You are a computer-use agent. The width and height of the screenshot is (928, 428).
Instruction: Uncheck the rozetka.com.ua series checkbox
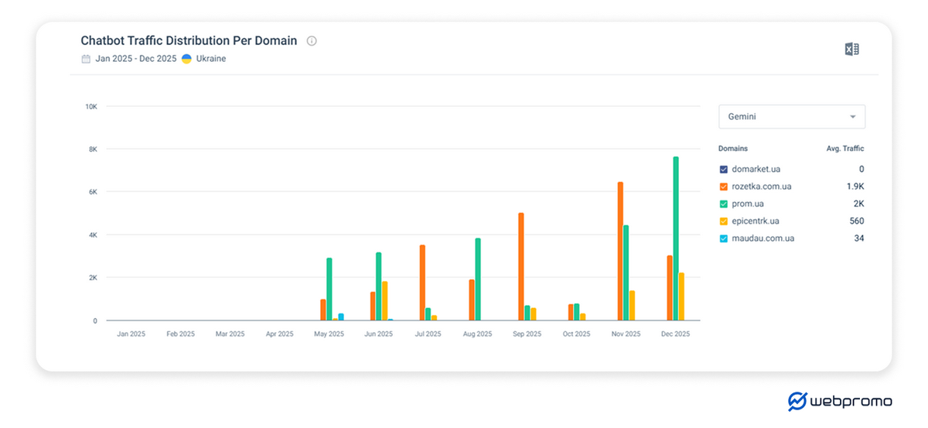coord(723,187)
